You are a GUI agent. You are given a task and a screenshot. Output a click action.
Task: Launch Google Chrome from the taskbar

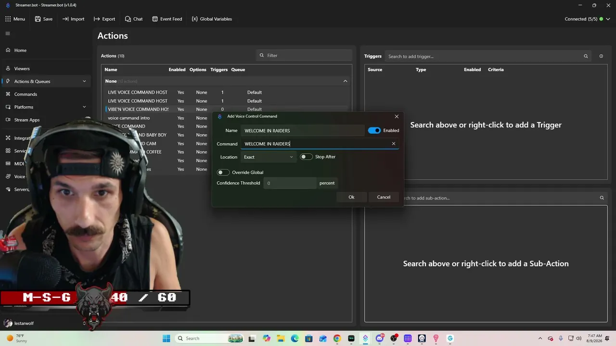click(337, 338)
